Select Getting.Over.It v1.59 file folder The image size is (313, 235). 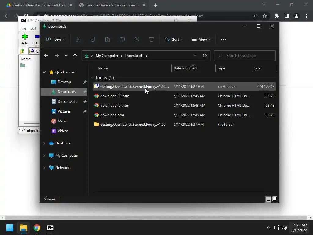tap(184, 125)
